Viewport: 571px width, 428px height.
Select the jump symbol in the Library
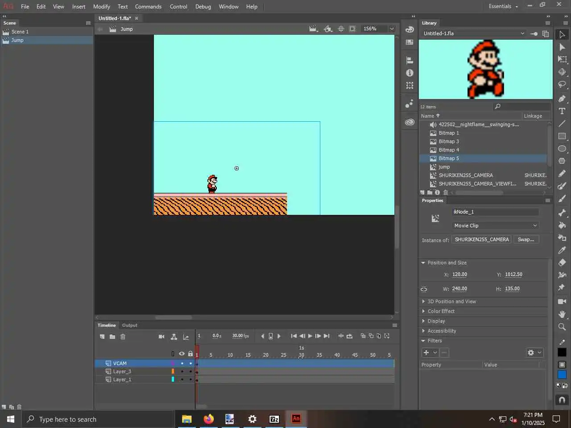coord(444,167)
